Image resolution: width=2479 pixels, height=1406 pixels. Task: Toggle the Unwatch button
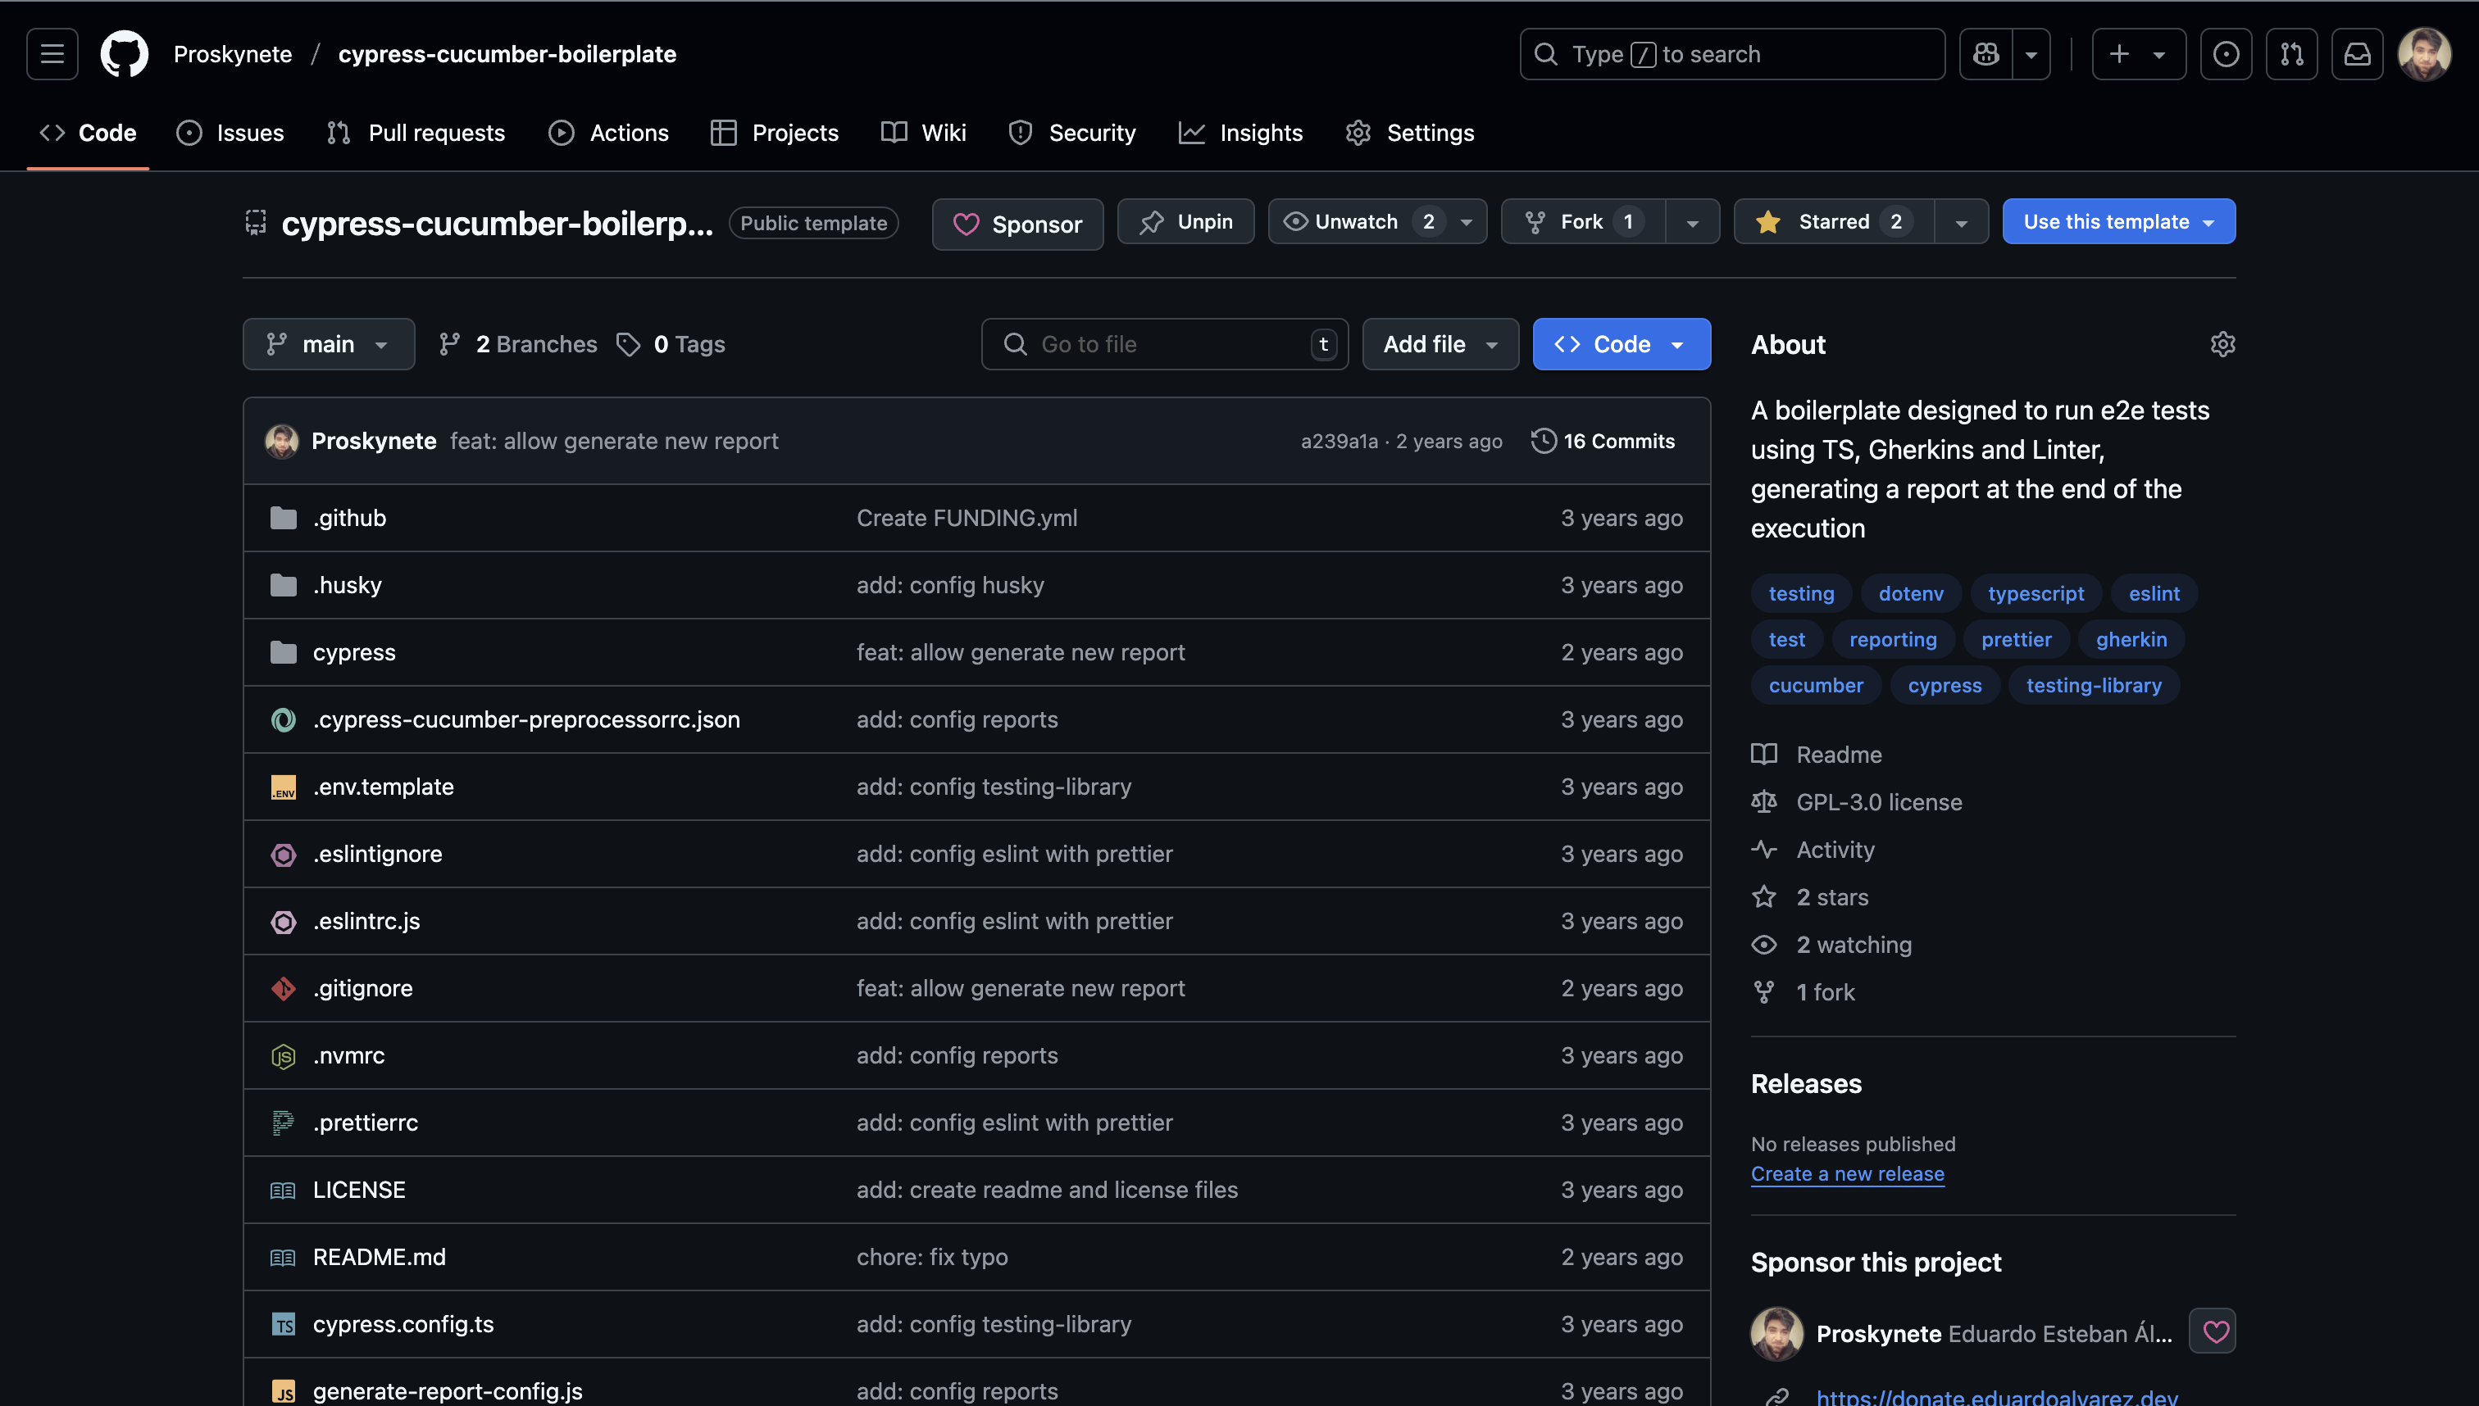click(x=1378, y=221)
